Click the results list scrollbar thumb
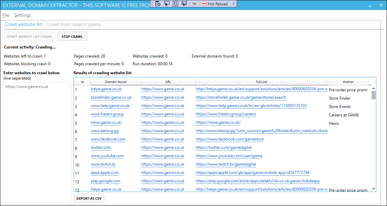The width and height of the screenshot is (387, 206). pyautogui.click(x=374, y=95)
